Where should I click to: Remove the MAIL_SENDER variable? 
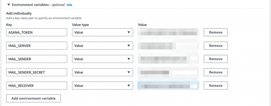(x=216, y=59)
